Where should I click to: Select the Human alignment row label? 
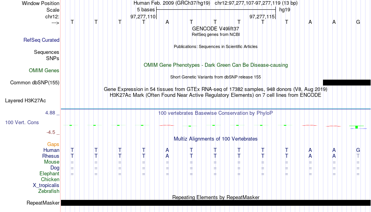[x=51, y=150]
